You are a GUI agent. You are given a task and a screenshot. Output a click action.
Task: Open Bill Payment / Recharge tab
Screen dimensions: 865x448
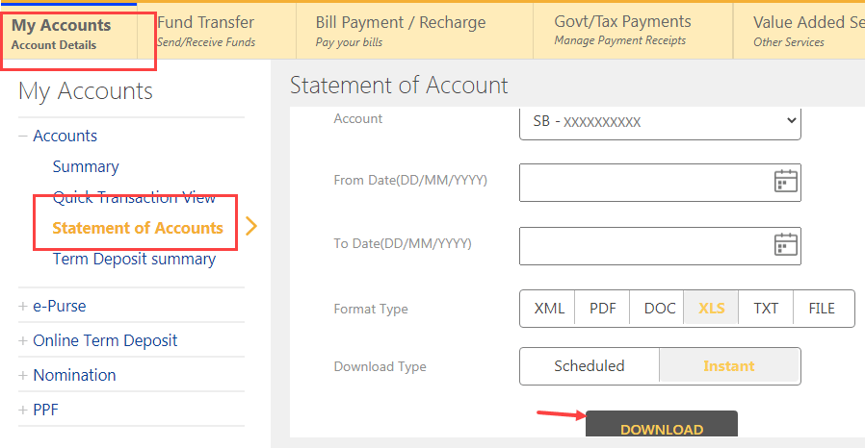pyautogui.click(x=415, y=32)
